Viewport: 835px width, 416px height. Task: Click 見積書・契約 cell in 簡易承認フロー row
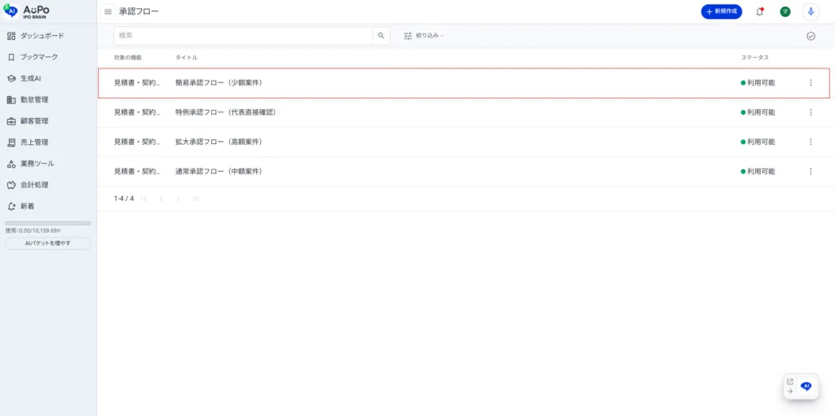(137, 82)
